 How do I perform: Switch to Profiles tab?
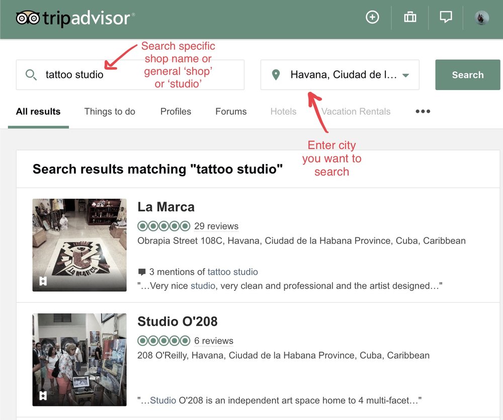click(176, 111)
